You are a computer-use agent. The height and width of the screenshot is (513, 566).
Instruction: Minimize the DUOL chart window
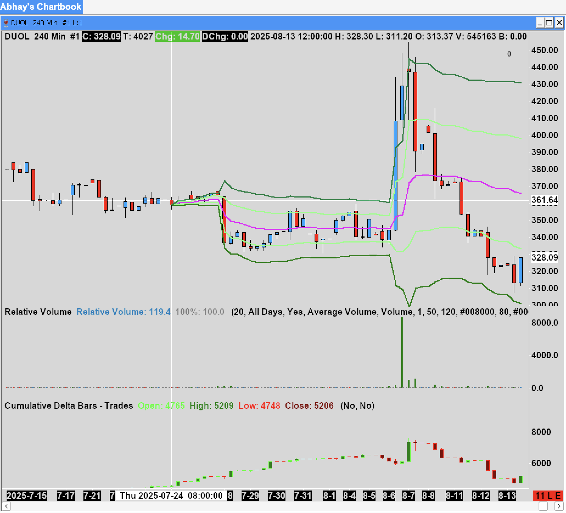click(540, 23)
